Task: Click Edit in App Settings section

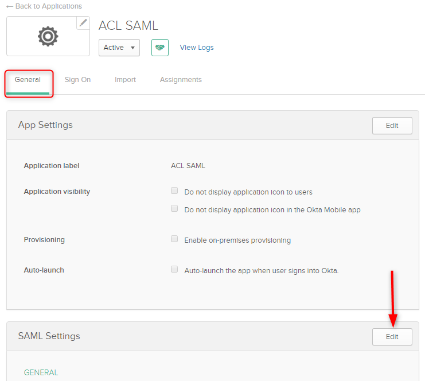Action: (x=392, y=126)
